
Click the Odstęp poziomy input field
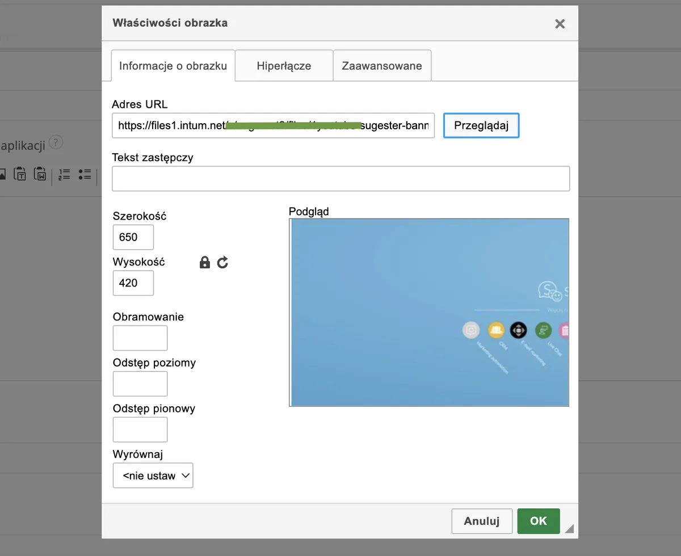point(140,384)
